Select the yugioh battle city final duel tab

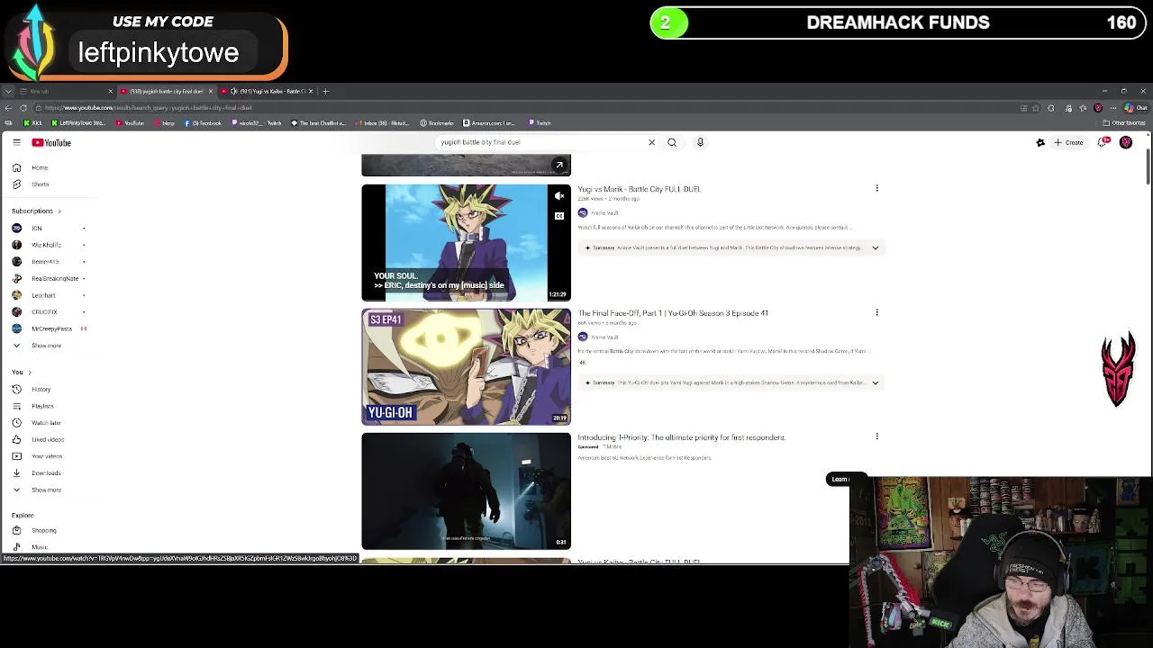pos(165,91)
